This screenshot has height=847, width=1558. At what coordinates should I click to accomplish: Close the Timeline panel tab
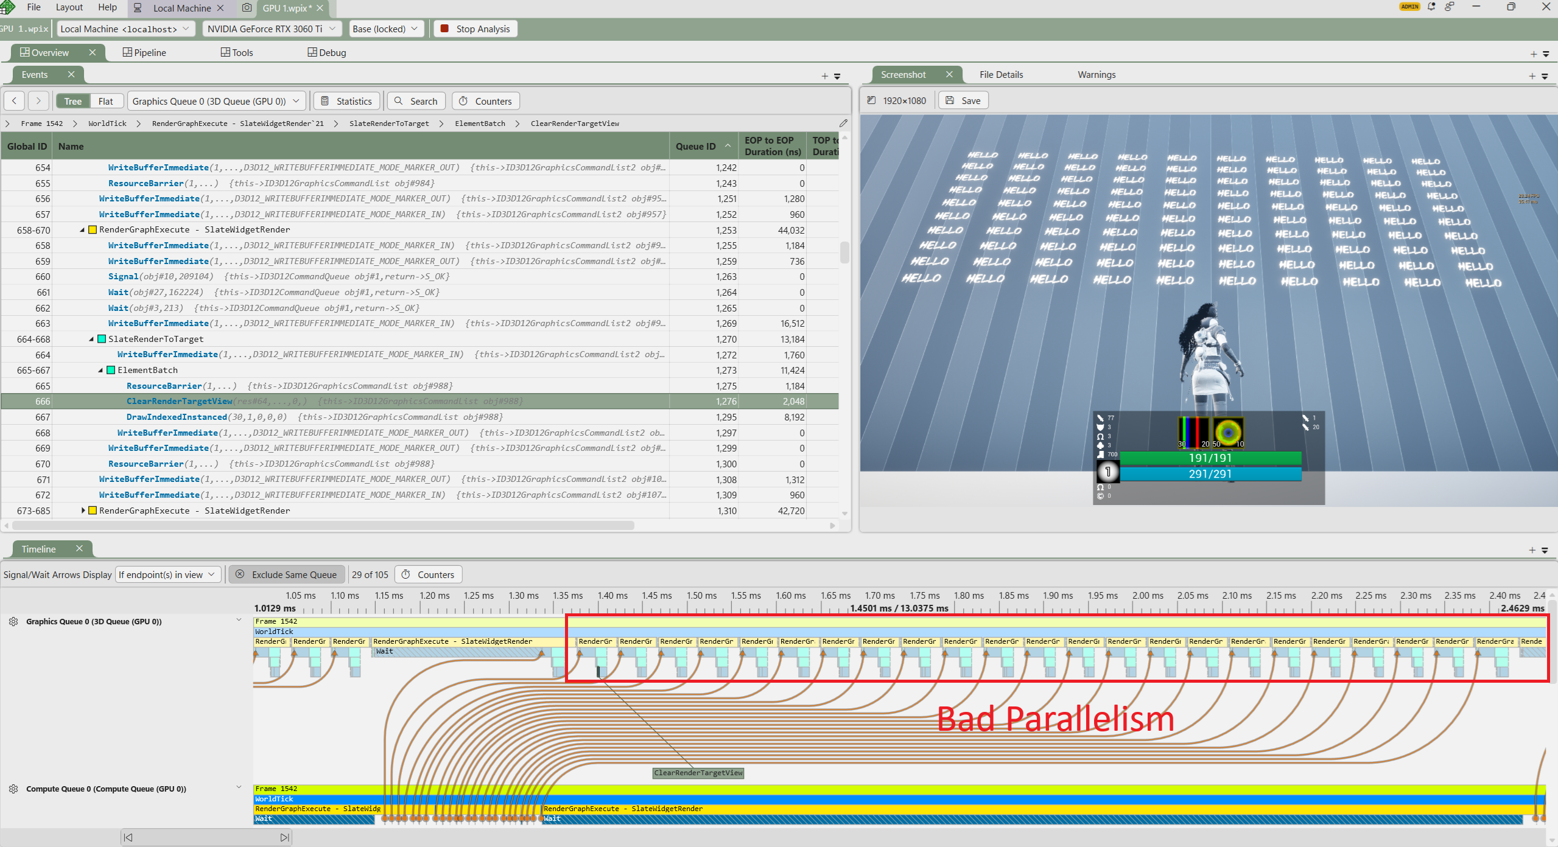coord(79,548)
